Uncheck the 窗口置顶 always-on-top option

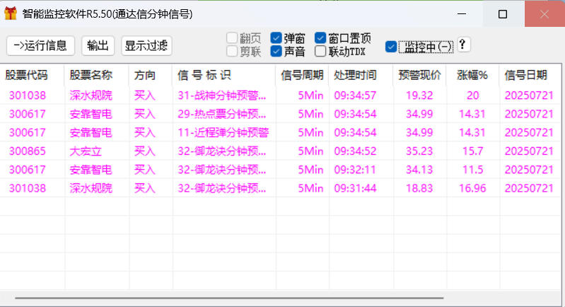pyautogui.click(x=321, y=38)
